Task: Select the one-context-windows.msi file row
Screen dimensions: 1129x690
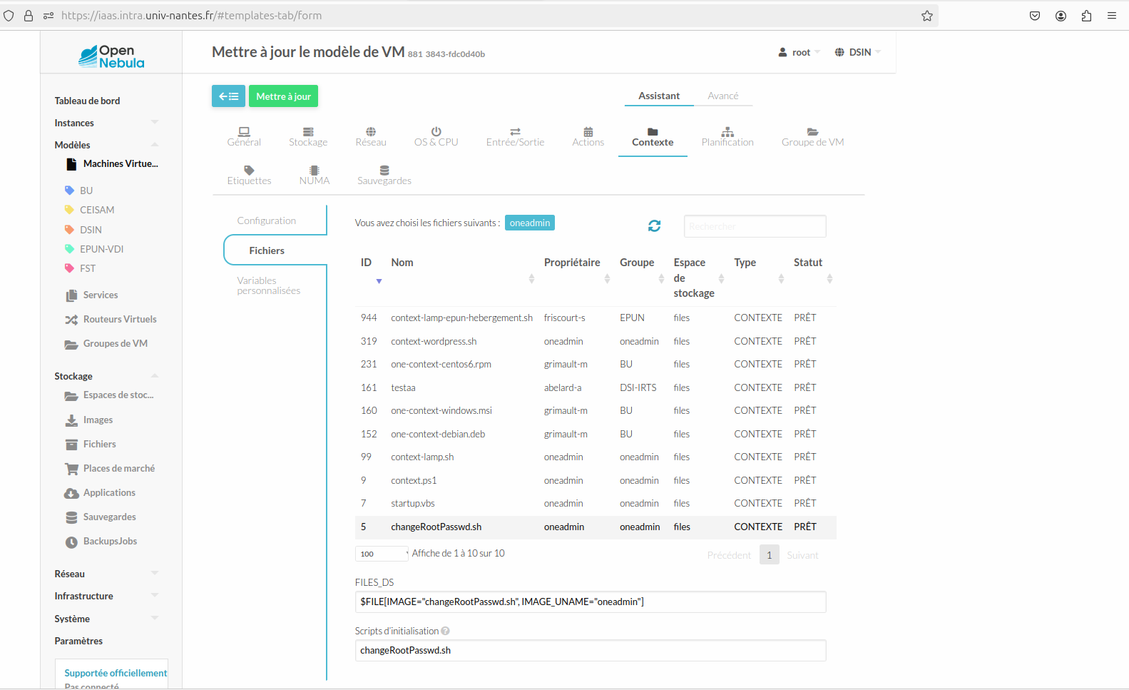Action: pos(596,410)
